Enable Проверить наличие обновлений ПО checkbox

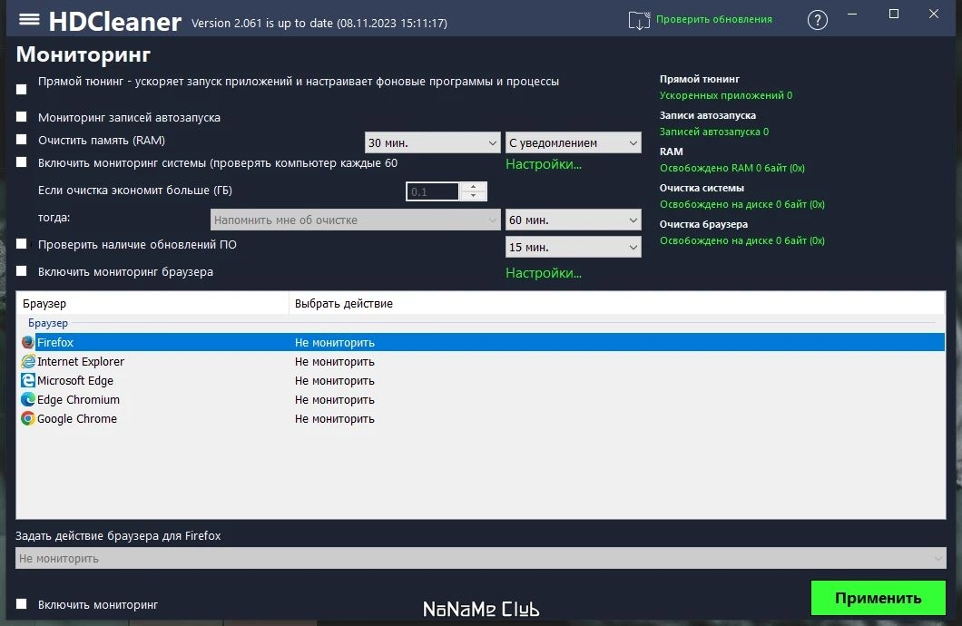coord(22,243)
